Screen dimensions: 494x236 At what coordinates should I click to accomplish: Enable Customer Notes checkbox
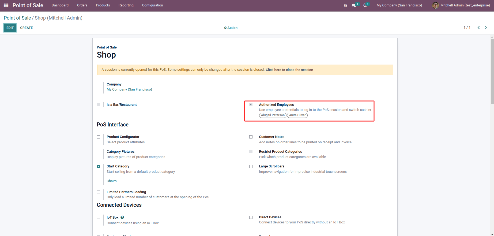[251, 137]
